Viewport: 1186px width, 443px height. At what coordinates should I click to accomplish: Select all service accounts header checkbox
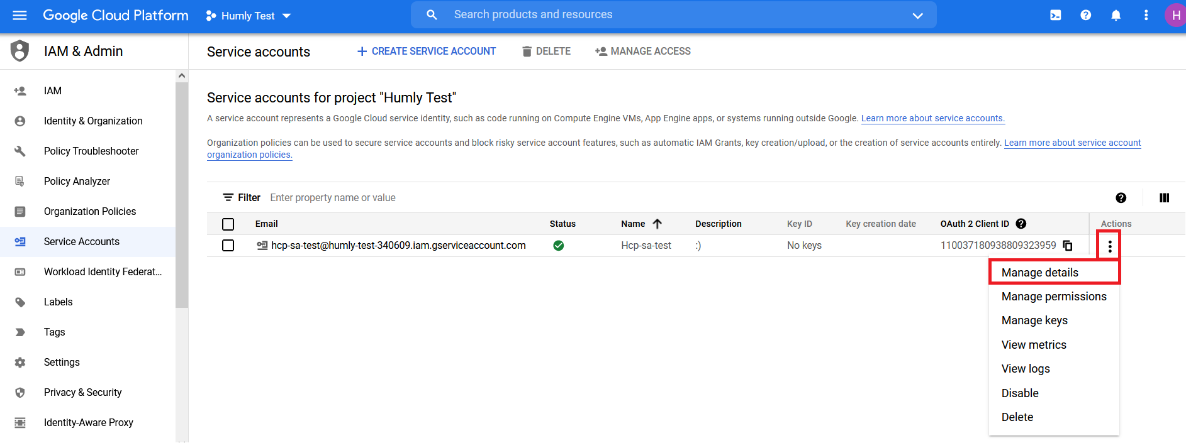point(228,224)
